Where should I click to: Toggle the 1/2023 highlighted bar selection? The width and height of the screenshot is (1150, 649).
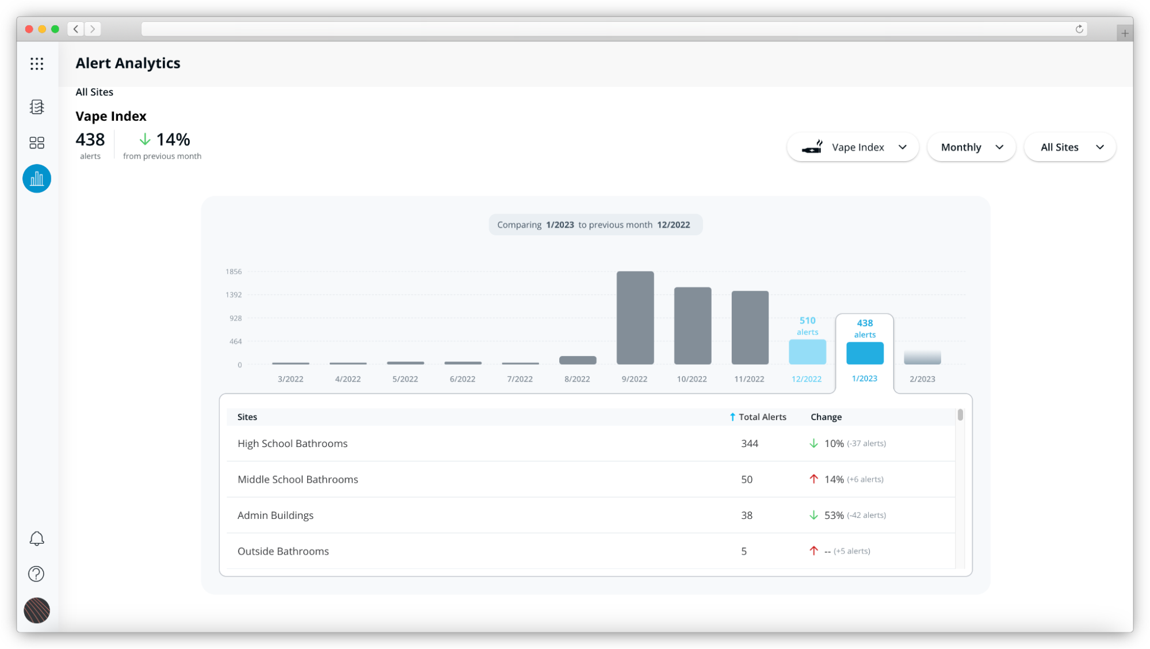[x=865, y=354]
